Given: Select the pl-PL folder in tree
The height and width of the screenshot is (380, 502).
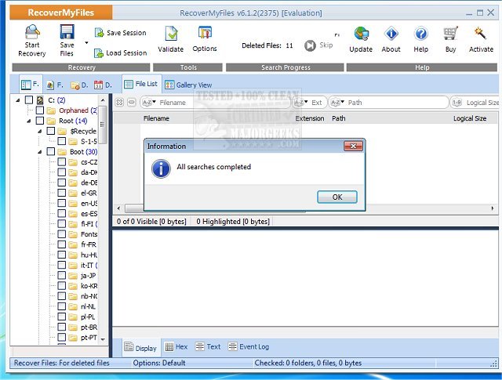Looking at the screenshot, I should click(87, 317).
